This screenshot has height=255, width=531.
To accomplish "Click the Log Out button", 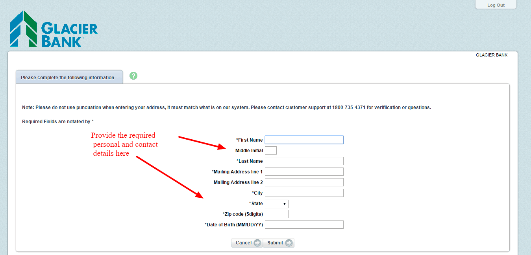I will (496, 5).
